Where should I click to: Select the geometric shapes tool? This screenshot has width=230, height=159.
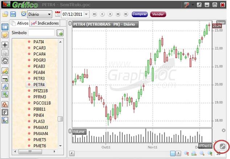(x=5, y=105)
